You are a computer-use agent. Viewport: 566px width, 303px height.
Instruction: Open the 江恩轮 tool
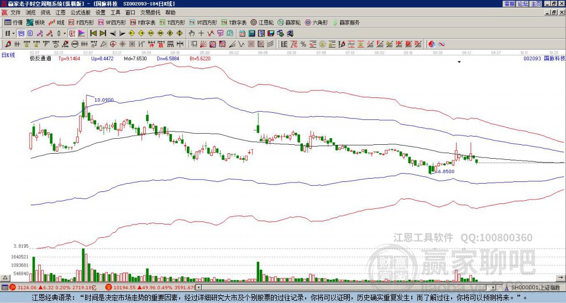(263, 22)
